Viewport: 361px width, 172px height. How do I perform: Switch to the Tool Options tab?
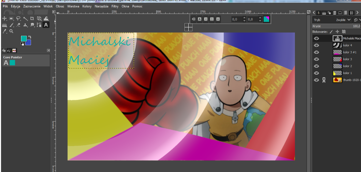[4, 50]
